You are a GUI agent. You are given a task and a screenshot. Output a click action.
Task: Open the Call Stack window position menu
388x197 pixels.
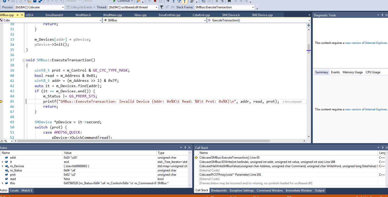378,148
